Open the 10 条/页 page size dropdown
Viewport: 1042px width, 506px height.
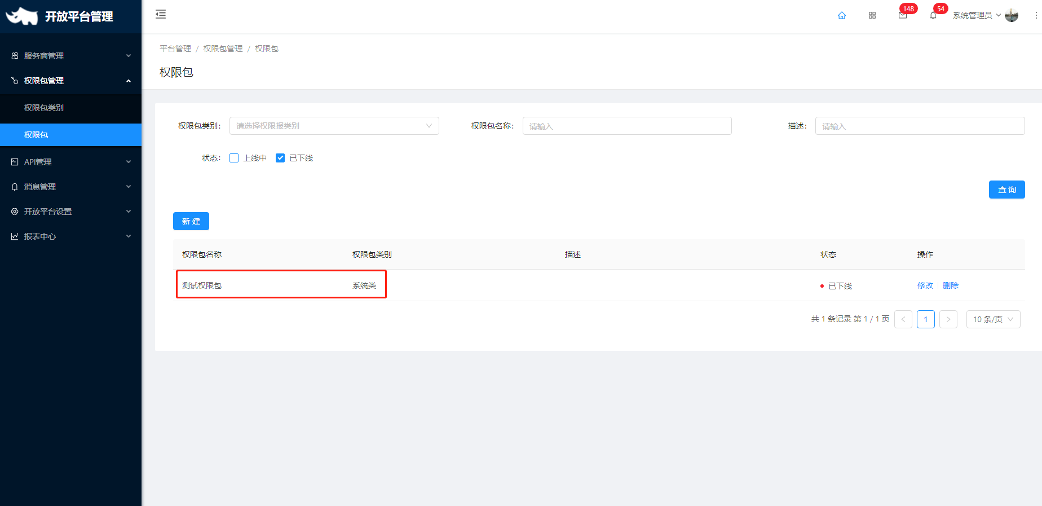pyautogui.click(x=994, y=319)
